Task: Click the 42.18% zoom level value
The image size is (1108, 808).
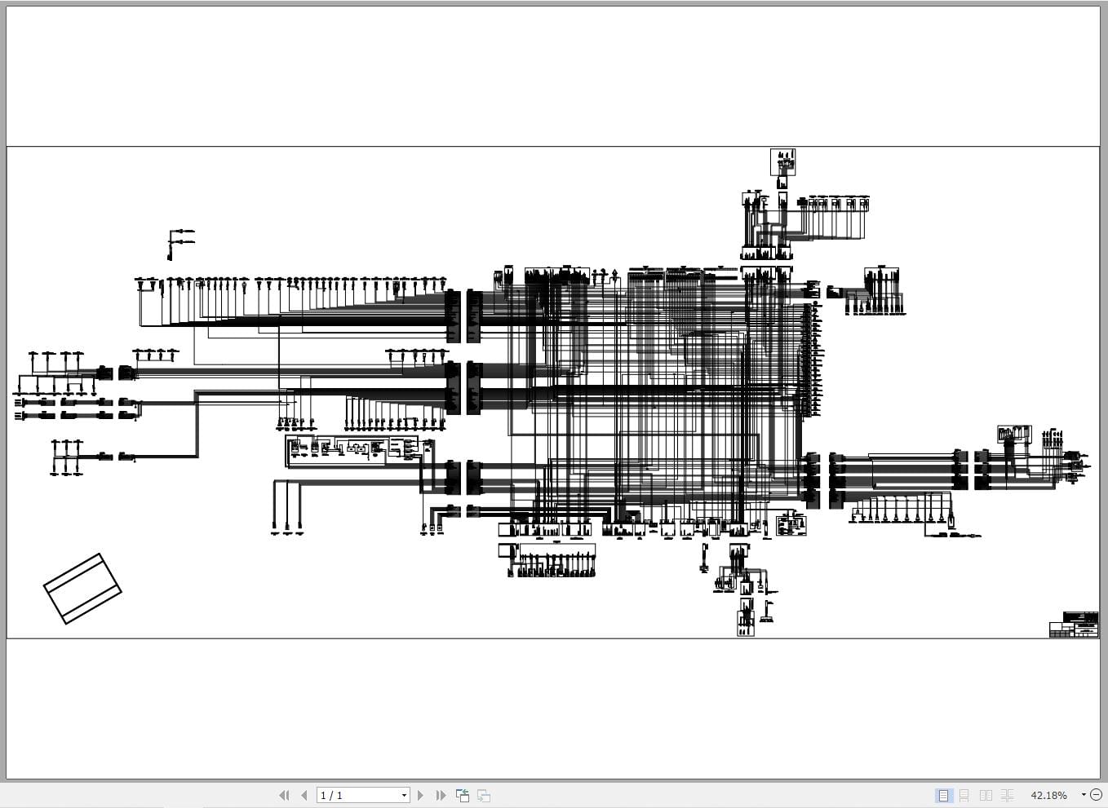Action: pyautogui.click(x=1048, y=795)
